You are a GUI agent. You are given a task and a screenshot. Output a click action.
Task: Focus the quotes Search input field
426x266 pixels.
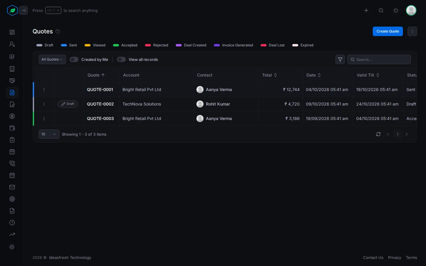coord(379,59)
